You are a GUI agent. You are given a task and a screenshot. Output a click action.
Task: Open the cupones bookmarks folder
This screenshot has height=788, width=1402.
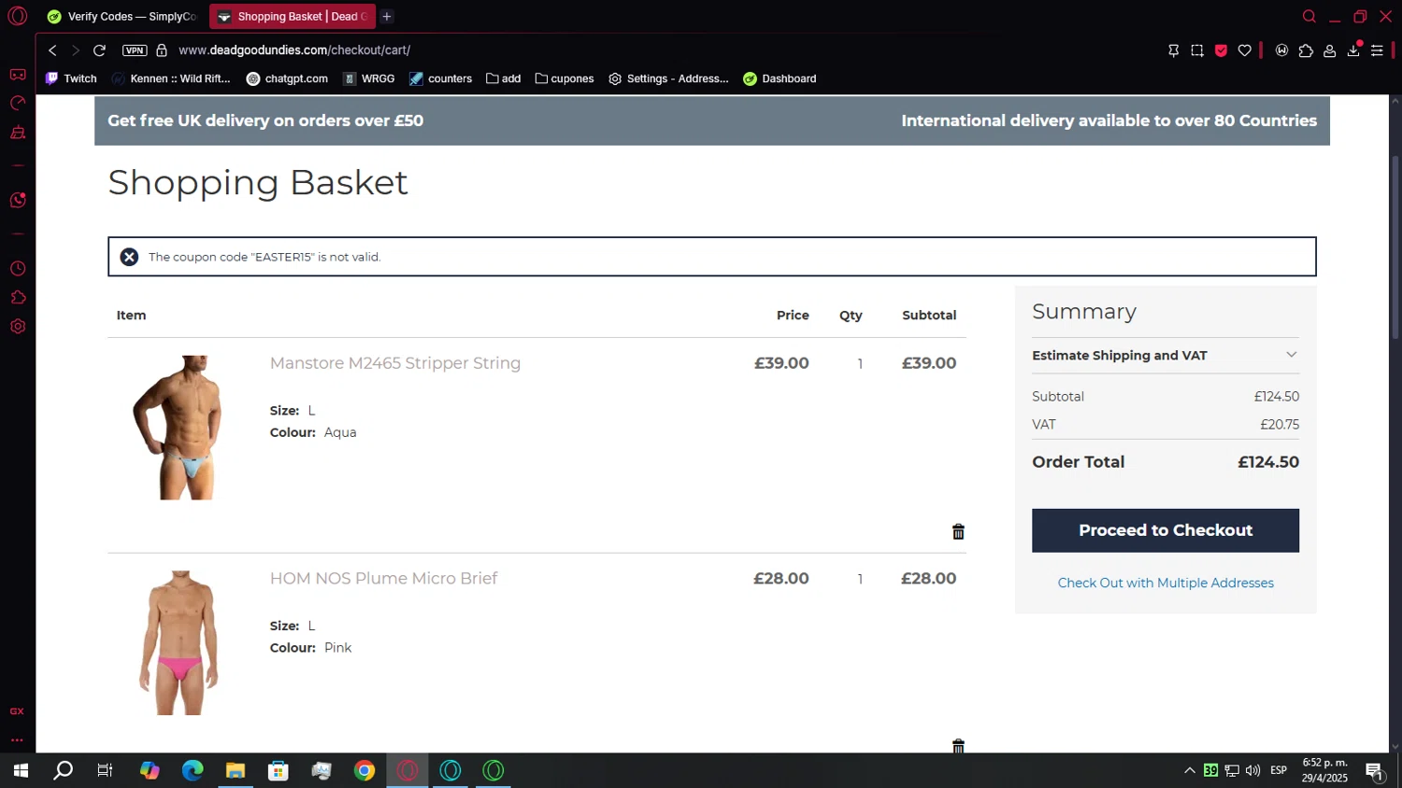565,78
